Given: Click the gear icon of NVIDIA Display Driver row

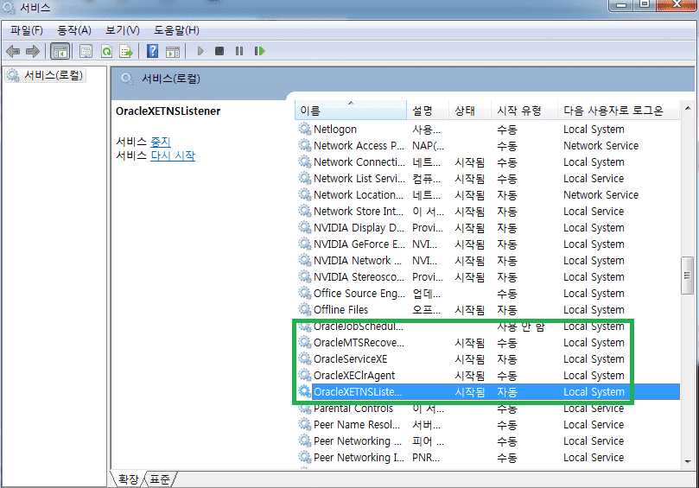Looking at the screenshot, I should point(304,227).
